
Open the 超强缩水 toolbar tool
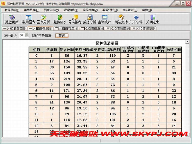click(x=60, y=19)
